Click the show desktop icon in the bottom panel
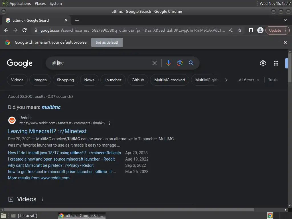This screenshot has height=219, width=292. (3, 216)
